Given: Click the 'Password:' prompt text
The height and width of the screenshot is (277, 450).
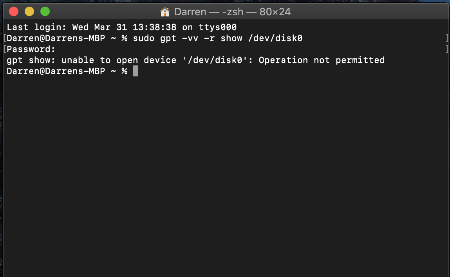Looking at the screenshot, I should click(31, 49).
